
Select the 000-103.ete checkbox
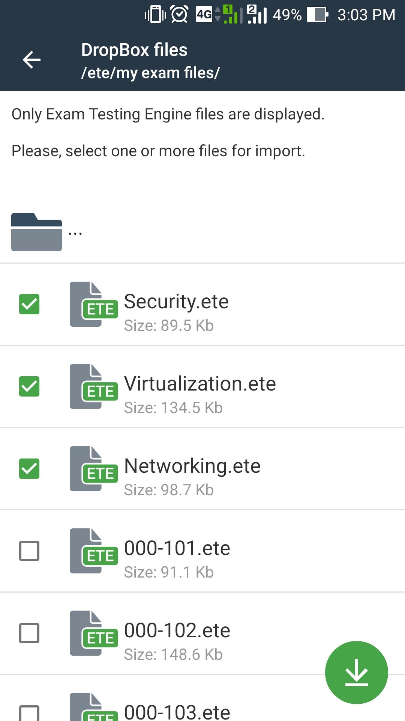click(29, 713)
